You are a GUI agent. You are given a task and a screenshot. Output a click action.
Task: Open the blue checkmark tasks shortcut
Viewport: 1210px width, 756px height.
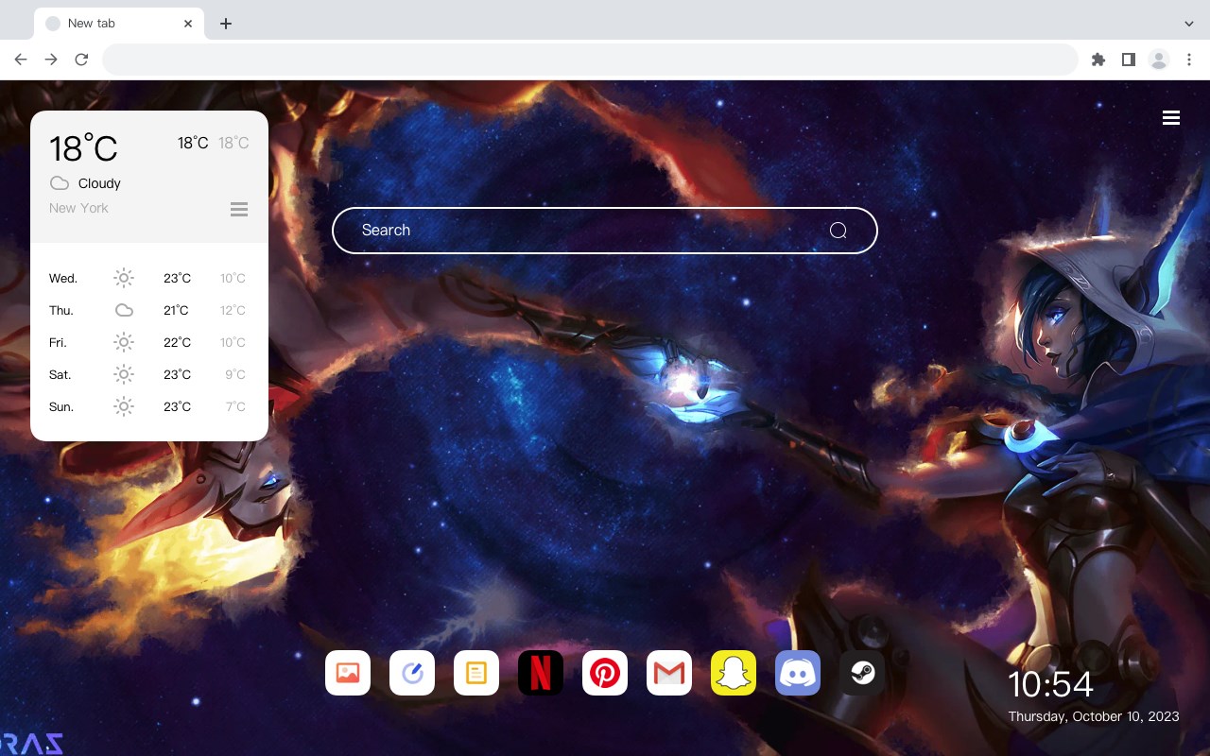tap(412, 673)
